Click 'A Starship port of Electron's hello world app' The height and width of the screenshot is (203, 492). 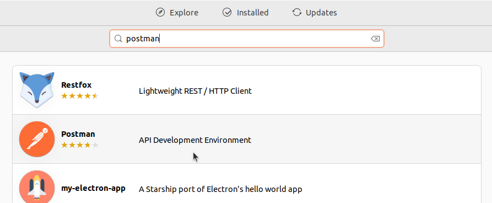(220, 189)
